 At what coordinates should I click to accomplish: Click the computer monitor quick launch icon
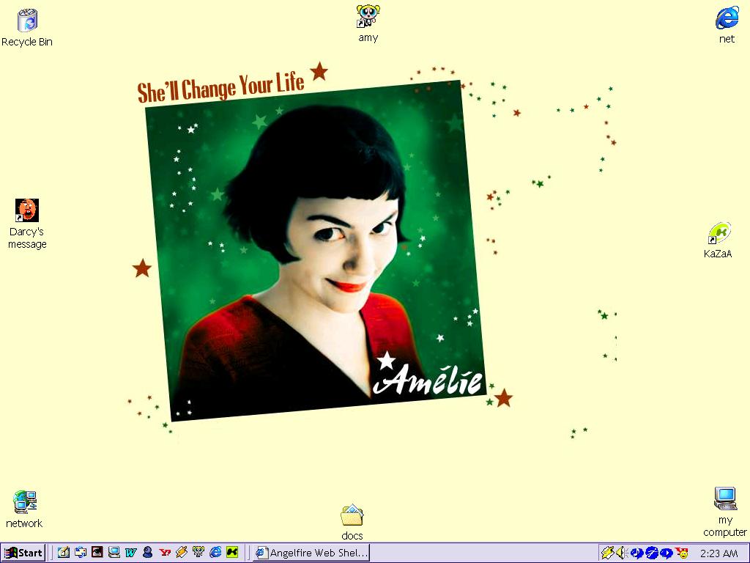[x=114, y=553]
